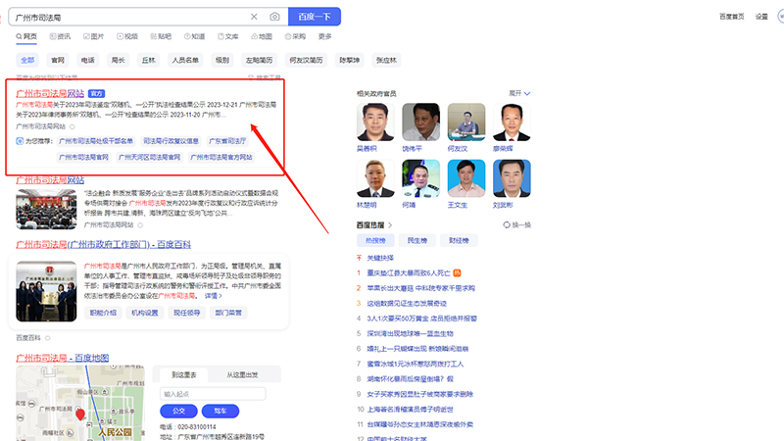Open the Baike thumbnail of staff holding plaque

coord(46,291)
